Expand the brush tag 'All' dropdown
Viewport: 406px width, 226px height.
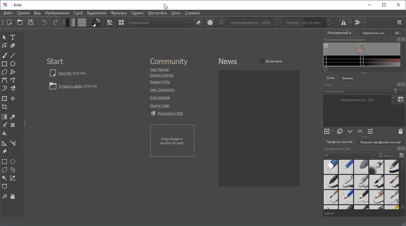click(350, 155)
